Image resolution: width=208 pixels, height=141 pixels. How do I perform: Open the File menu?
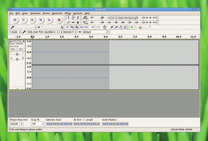11,13
